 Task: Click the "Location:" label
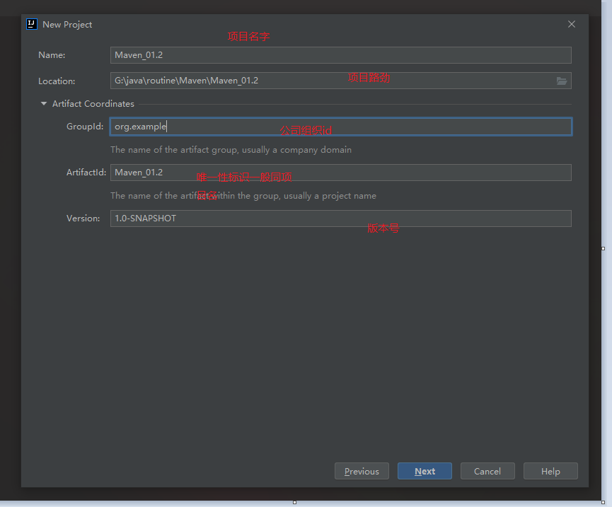coord(57,81)
